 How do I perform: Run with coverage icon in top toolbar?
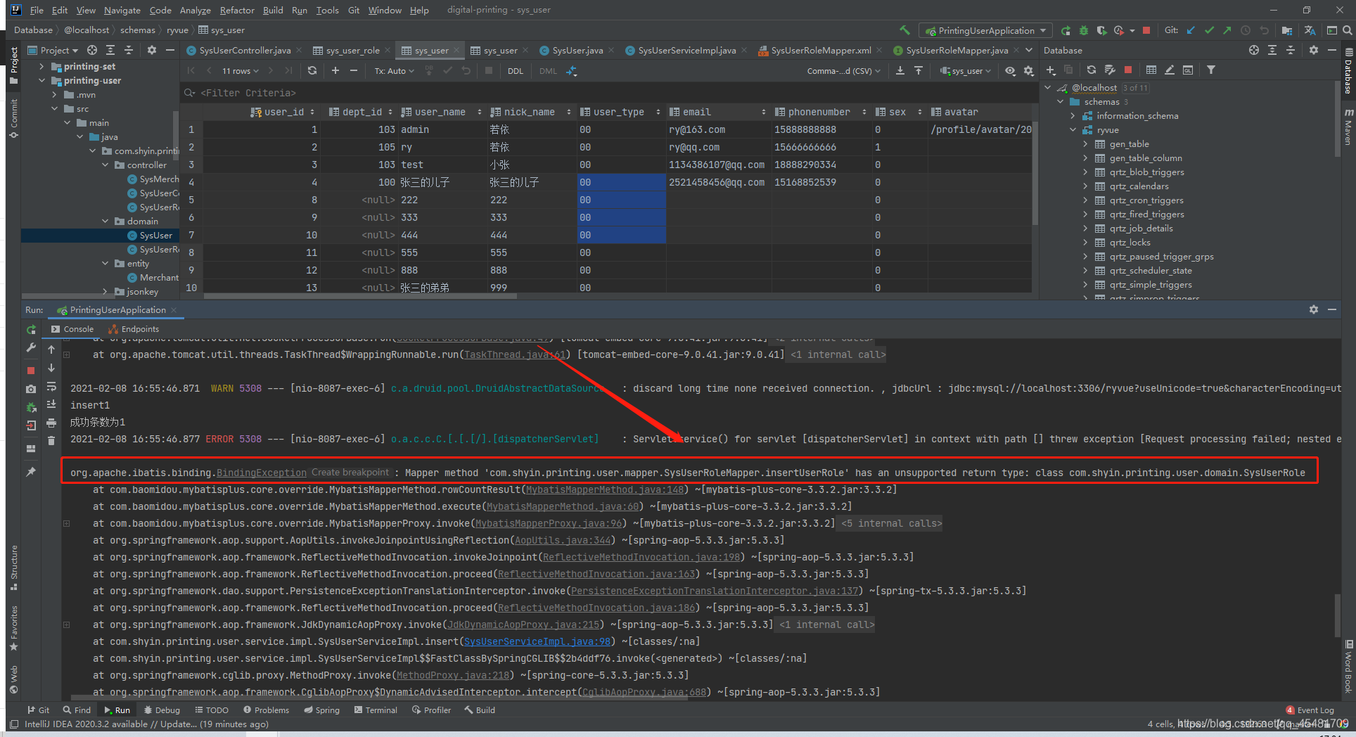[x=1101, y=30]
